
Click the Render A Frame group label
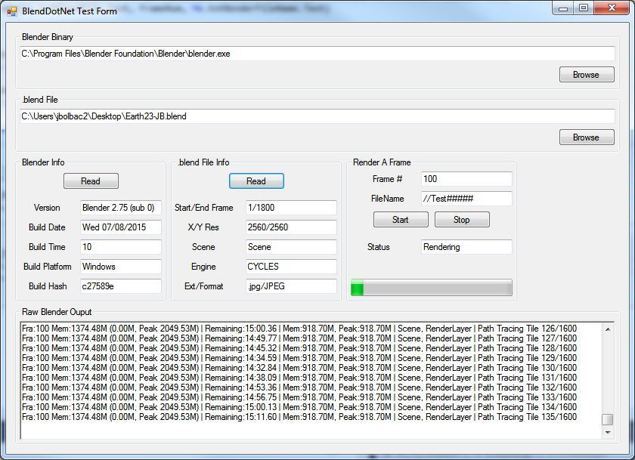coord(382,162)
